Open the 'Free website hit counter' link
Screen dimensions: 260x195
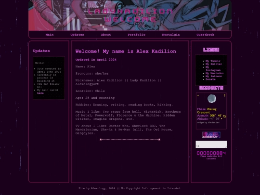coord(211,157)
